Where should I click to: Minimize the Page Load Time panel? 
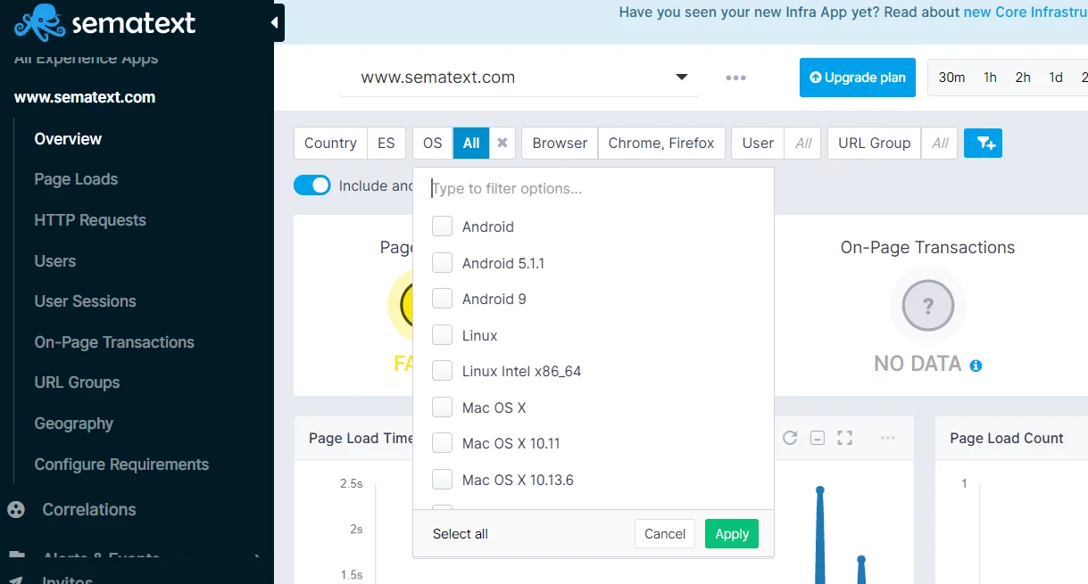(817, 438)
